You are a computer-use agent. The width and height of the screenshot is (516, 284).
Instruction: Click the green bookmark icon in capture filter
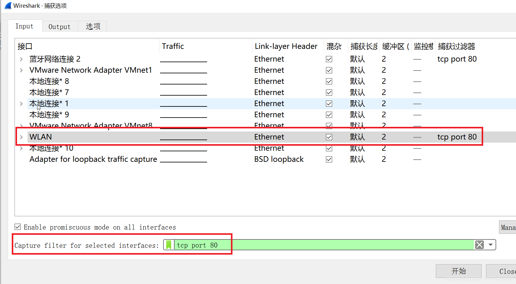coord(169,245)
